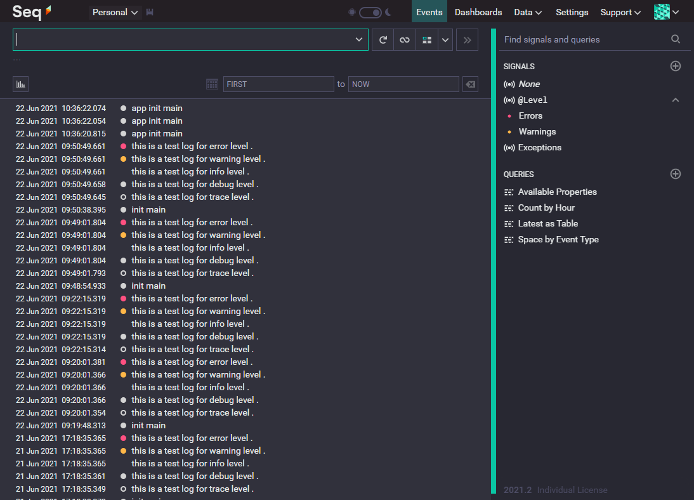This screenshot has width=694, height=500.
Task: Click the Find signals and queries field
Action: [584, 39]
